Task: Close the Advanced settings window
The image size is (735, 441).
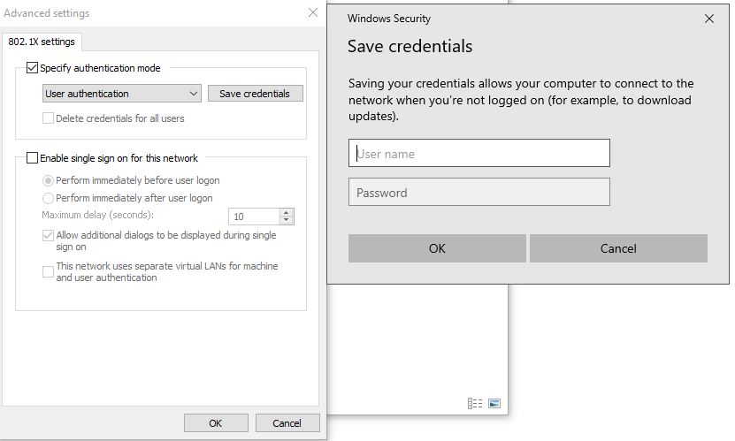Action: point(313,12)
